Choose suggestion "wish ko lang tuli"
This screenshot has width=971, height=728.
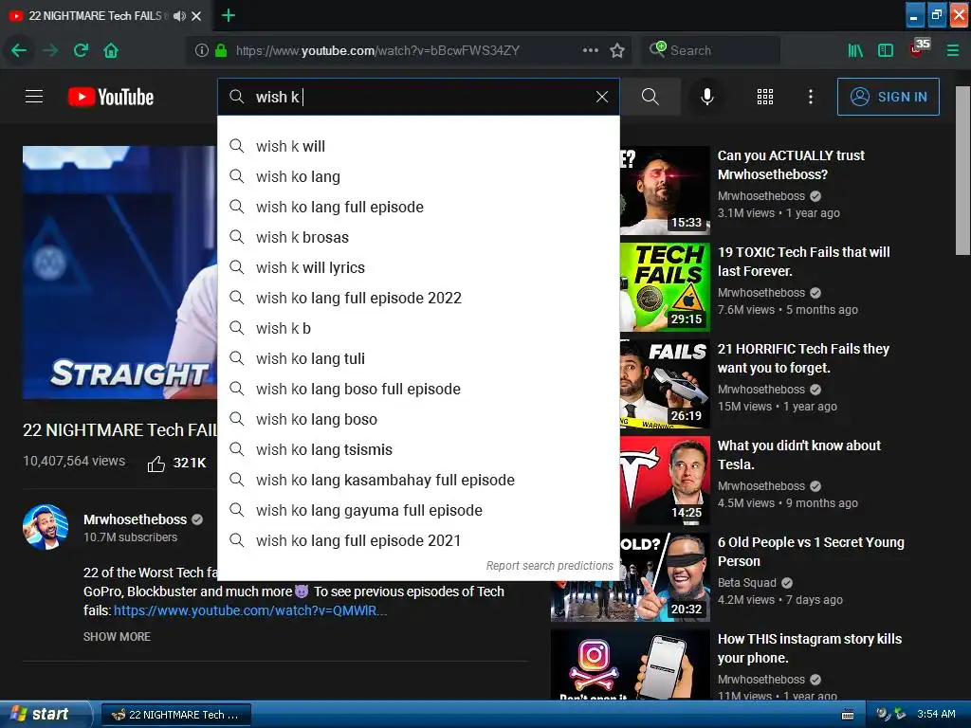click(x=418, y=358)
